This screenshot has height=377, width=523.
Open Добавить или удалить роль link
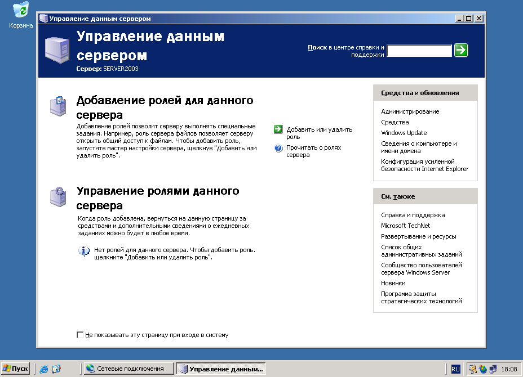point(319,133)
